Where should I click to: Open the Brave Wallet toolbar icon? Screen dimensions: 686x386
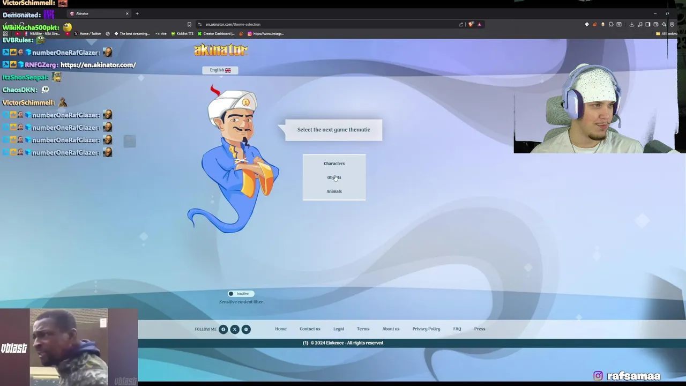coord(656,24)
